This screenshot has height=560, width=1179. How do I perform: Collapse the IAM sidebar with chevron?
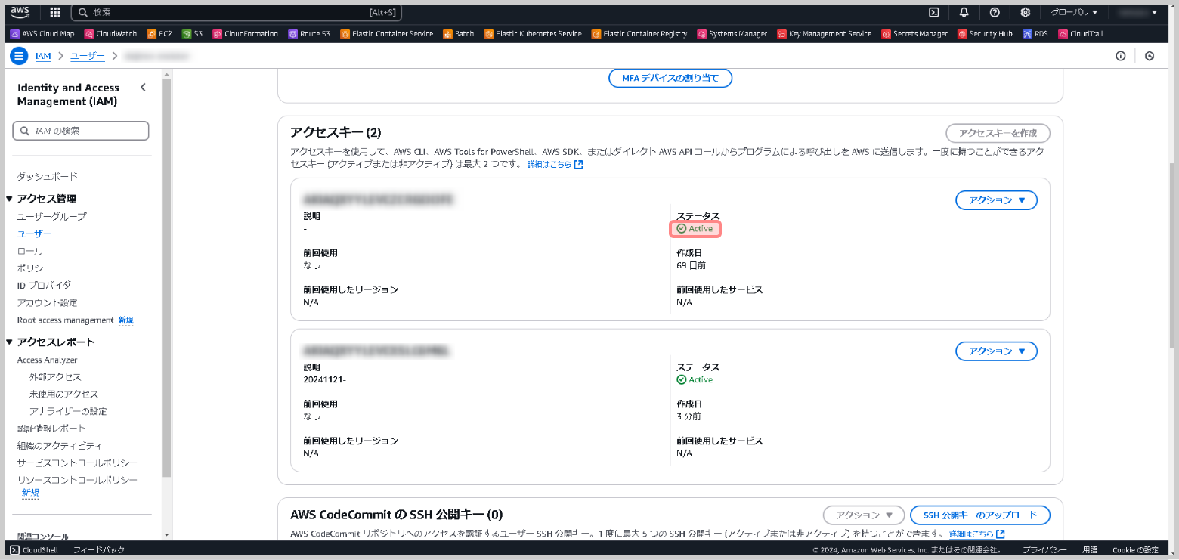click(x=143, y=88)
